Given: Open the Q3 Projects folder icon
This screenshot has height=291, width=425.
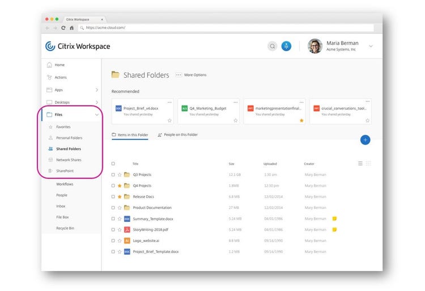Looking at the screenshot, I should (127, 174).
